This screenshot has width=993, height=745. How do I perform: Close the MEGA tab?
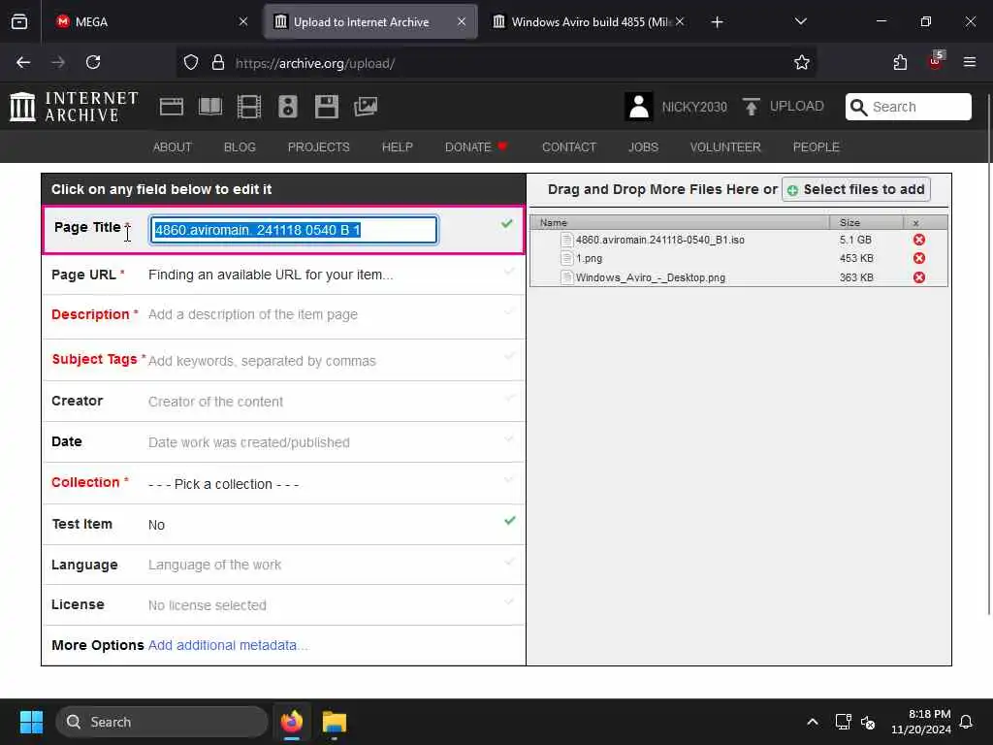click(243, 21)
